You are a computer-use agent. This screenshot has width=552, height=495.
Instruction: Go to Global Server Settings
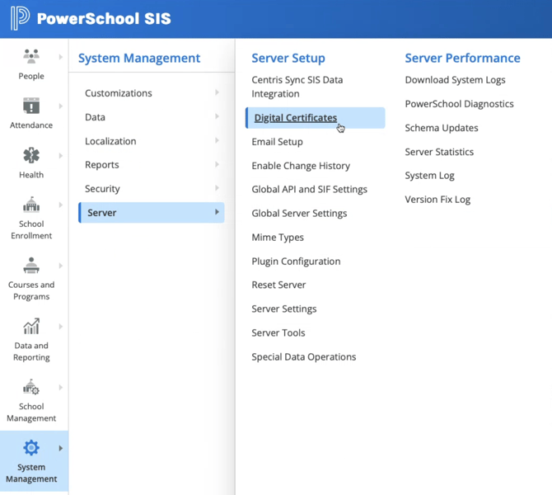pos(299,214)
